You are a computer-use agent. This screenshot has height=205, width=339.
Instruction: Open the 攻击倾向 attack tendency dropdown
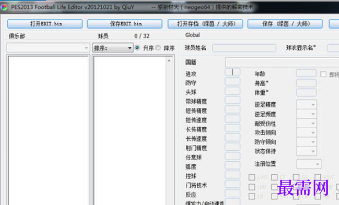[x=306, y=133]
